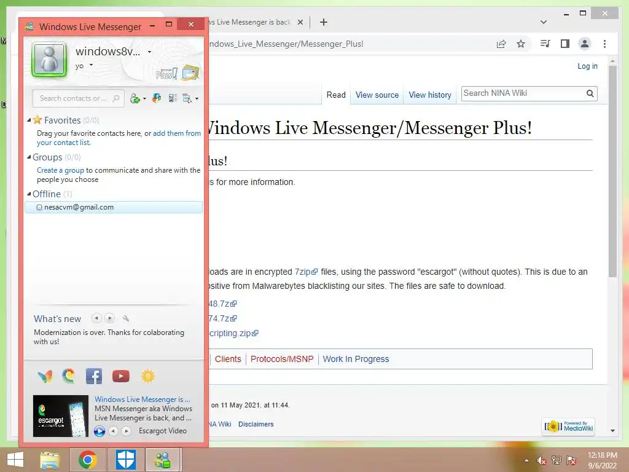Open the Clients navigation link
The height and width of the screenshot is (472, 629).
[228, 359]
